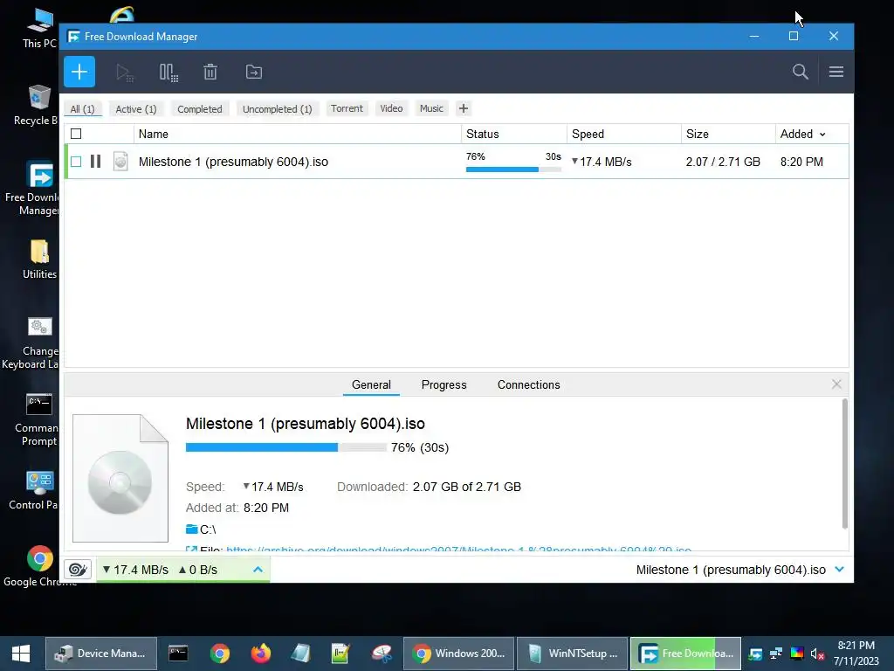The height and width of the screenshot is (671, 894).
Task: Click the 8:20 PM added time cell
Action: tap(801, 162)
